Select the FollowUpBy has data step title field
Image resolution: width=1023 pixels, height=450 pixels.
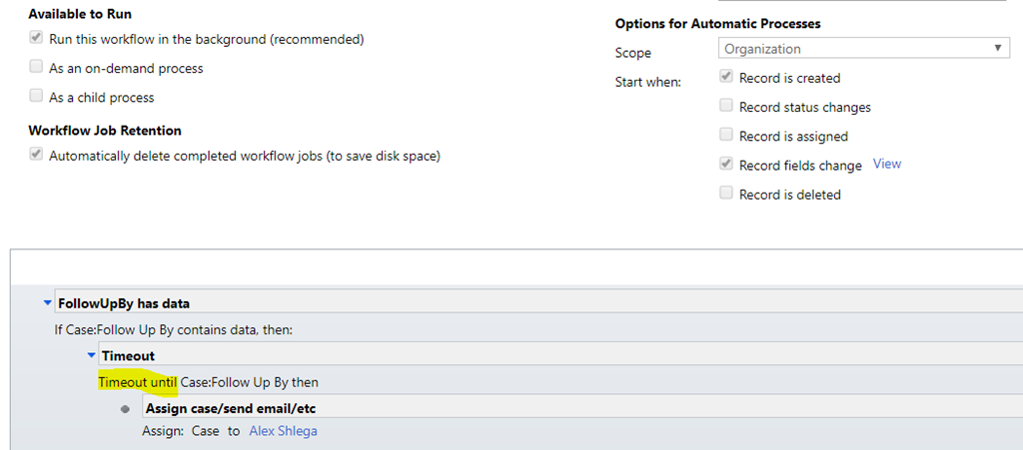[538, 302]
